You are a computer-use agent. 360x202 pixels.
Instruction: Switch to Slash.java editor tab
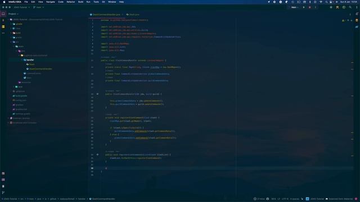tap(133, 15)
